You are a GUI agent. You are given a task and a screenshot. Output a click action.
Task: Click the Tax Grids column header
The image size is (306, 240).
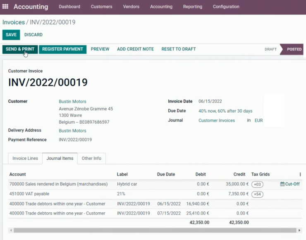click(x=261, y=174)
